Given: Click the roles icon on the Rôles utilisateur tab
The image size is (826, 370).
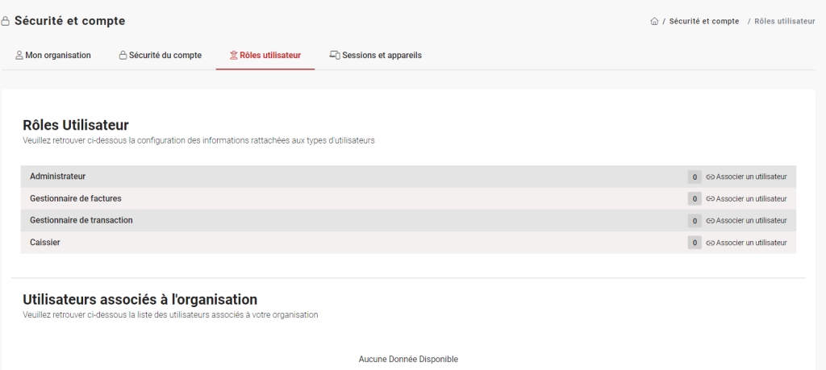Looking at the screenshot, I should click(233, 56).
